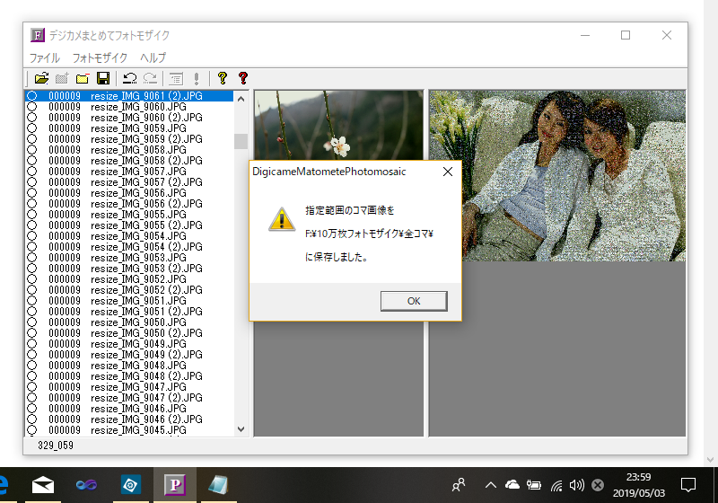
Task: Select row resize_IMG_9057 (2).JPG
Action: click(129, 181)
